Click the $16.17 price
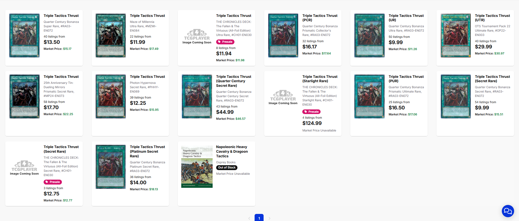 (310, 47)
